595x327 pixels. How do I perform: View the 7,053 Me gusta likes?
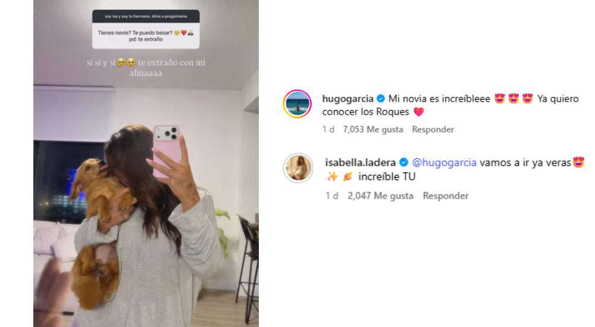373,130
